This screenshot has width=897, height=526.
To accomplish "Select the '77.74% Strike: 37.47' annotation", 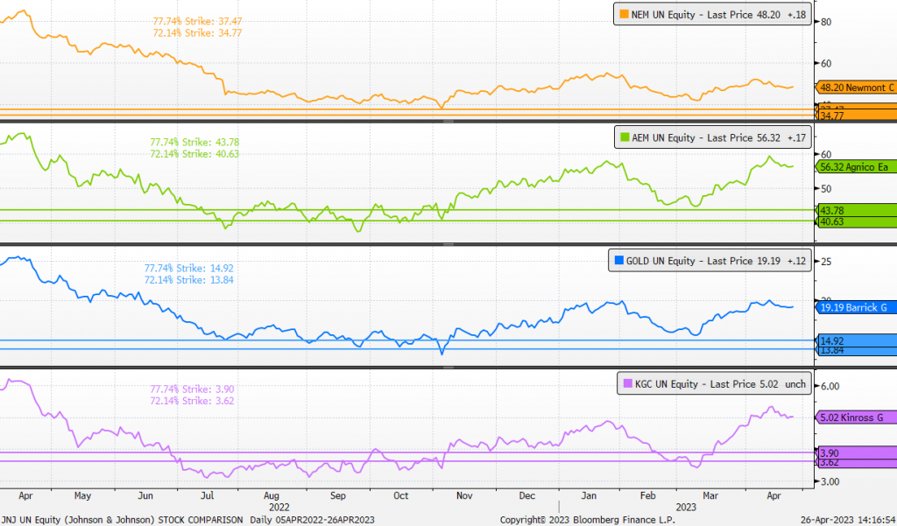I will [x=197, y=21].
